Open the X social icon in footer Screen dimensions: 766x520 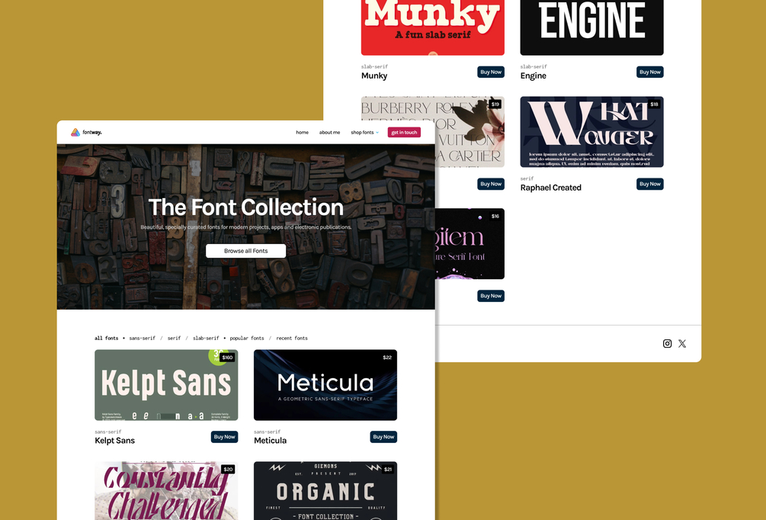pos(682,344)
